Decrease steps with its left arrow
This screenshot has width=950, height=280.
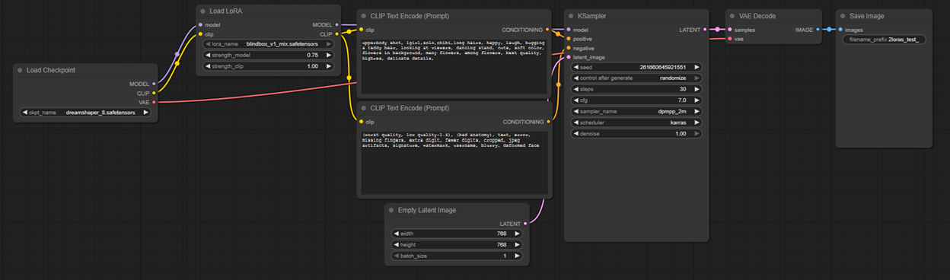576,89
